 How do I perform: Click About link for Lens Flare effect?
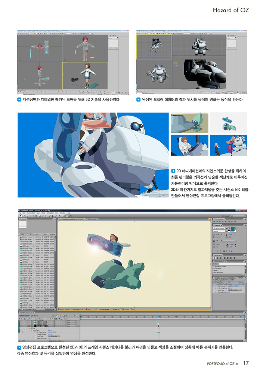point(241,282)
